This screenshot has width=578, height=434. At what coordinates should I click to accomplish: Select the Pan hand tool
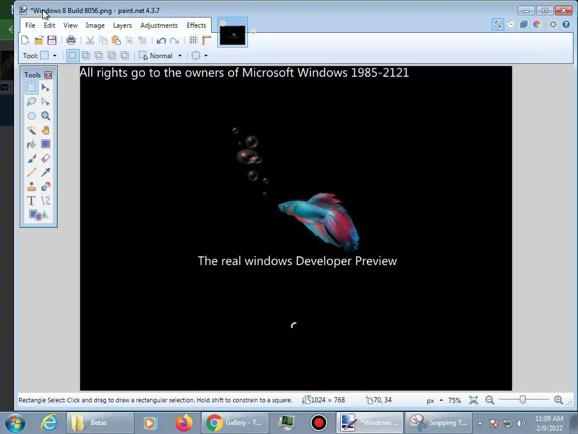pyautogui.click(x=45, y=130)
